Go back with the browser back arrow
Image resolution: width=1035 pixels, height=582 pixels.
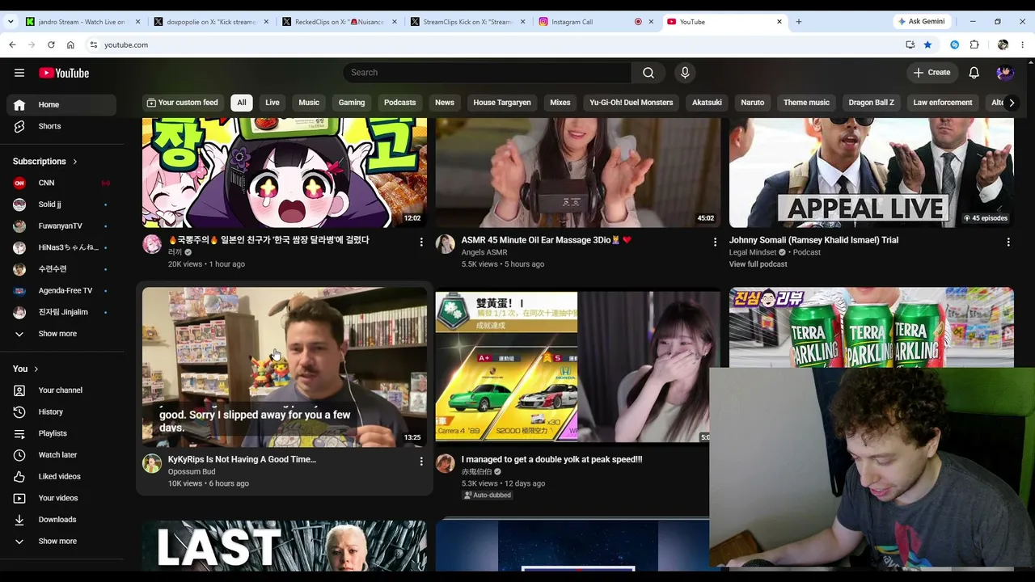pyautogui.click(x=12, y=44)
